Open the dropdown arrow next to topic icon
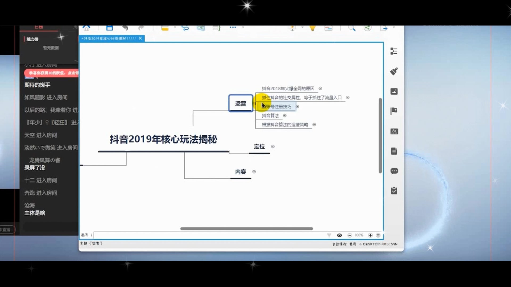Image resolution: width=511 pixels, height=287 pixels. coord(175,27)
